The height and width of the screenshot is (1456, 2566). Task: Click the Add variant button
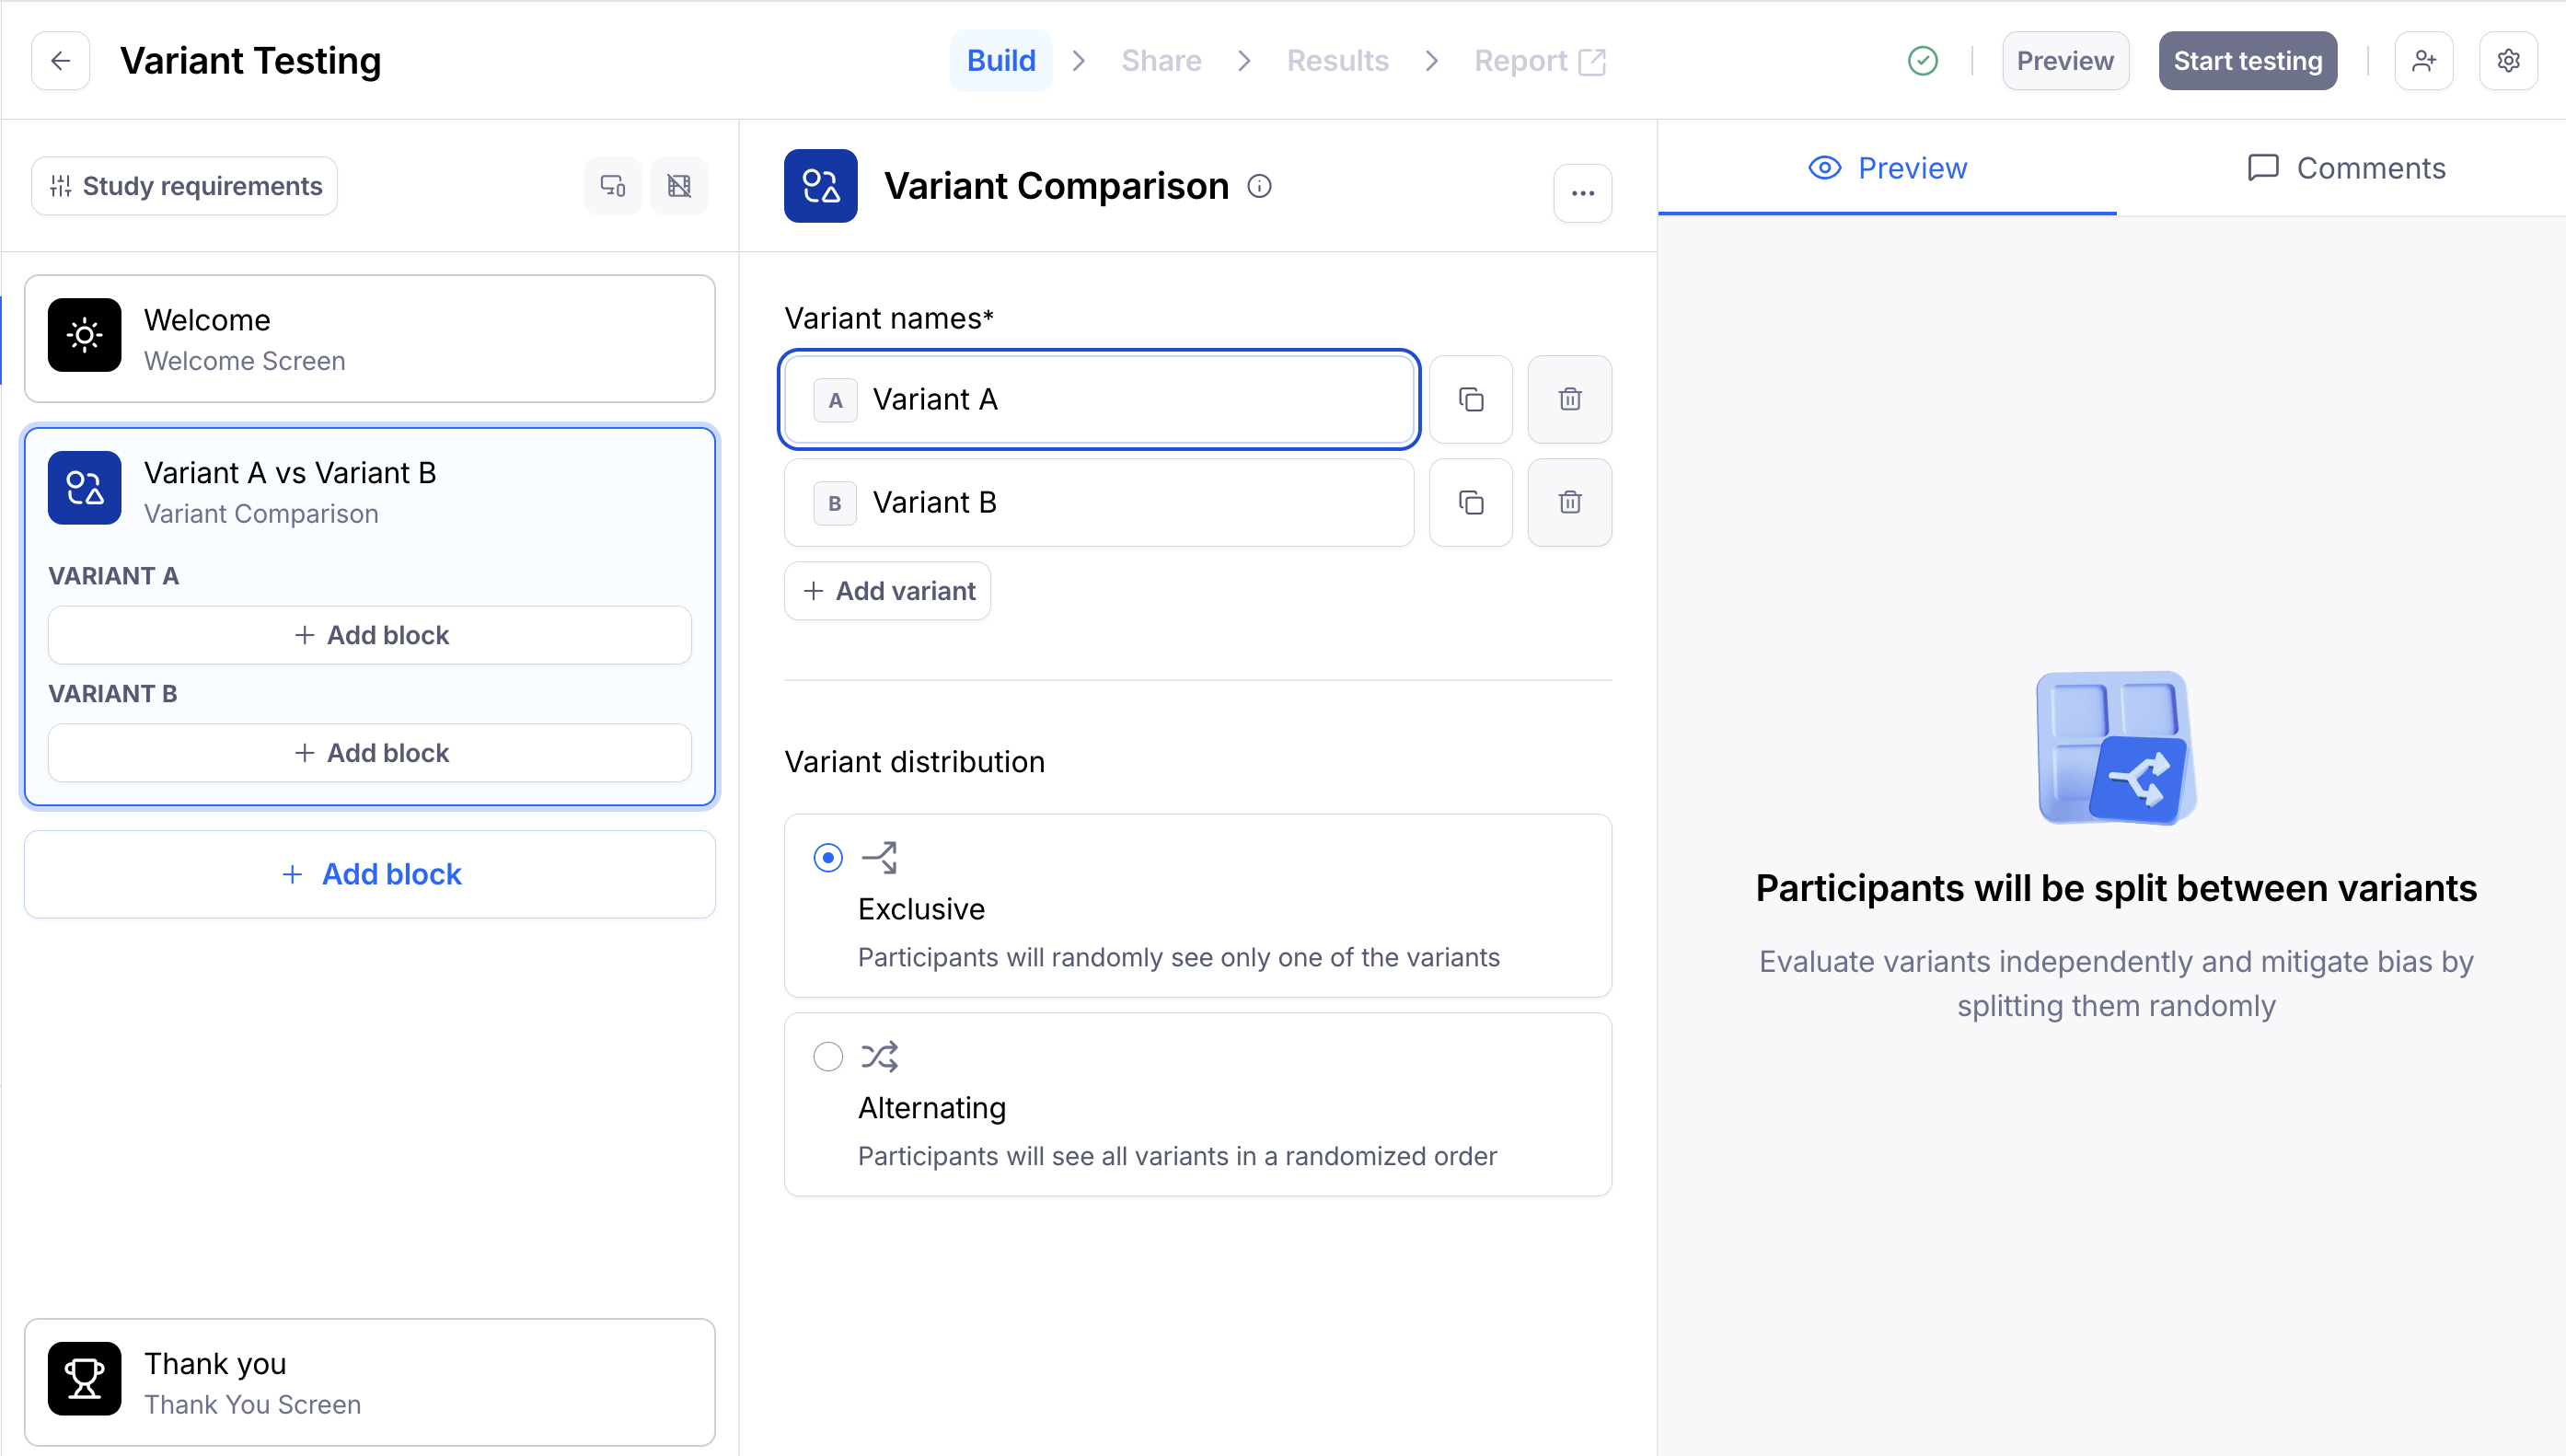point(888,591)
